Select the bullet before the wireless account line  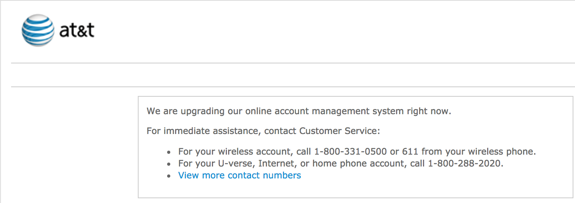click(x=169, y=152)
